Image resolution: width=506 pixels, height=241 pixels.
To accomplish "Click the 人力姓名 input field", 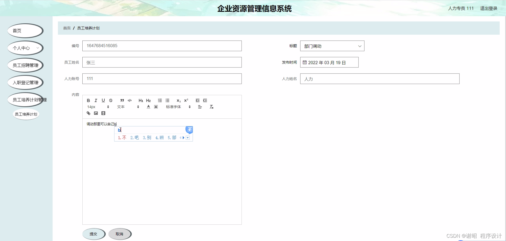I will click(x=380, y=79).
